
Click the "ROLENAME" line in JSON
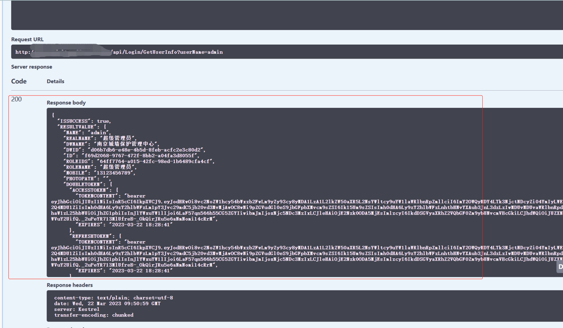[100, 167]
